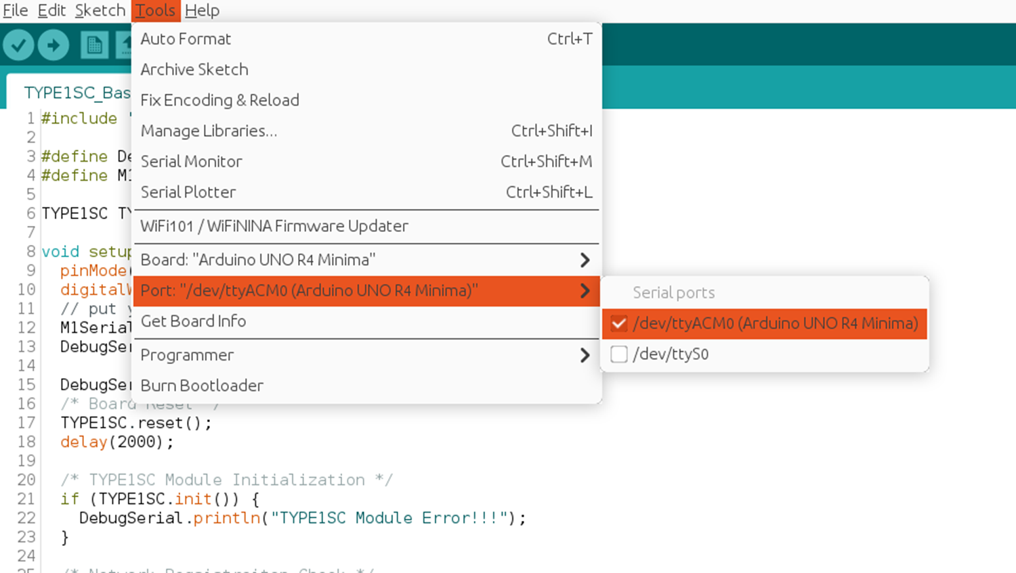Select Fix Encoding & Reload
The image size is (1016, 573).
coord(366,100)
